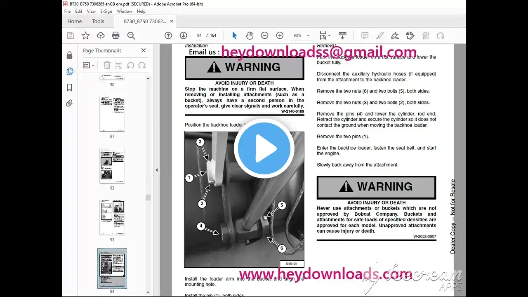Collapse the navigation pane with side arrow

156,170
